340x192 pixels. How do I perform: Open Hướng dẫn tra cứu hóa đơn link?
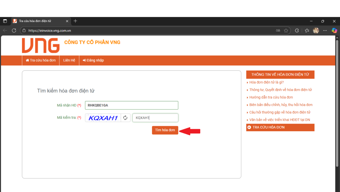tap(271, 97)
